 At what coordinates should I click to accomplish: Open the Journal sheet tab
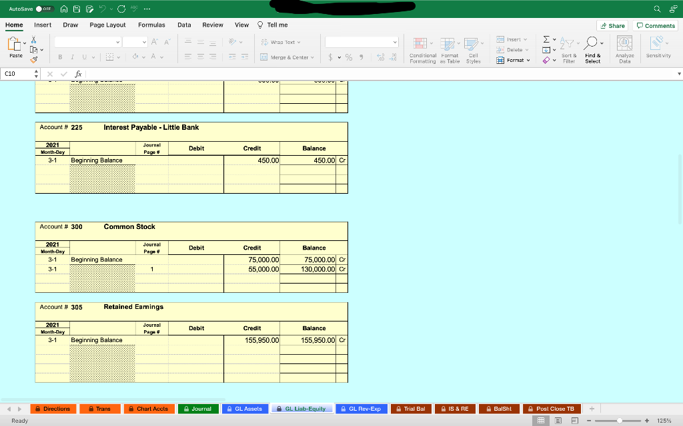(x=197, y=408)
